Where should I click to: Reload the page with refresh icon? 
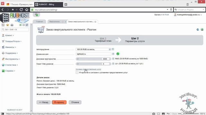tap(21, 10)
